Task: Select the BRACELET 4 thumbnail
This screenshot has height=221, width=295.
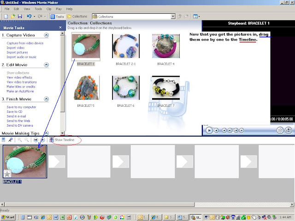Action: (x=166, y=46)
